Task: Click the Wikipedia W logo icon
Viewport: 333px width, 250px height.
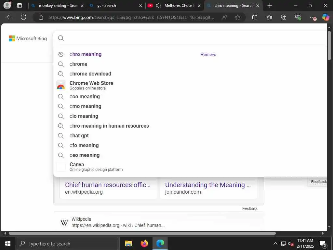Action: tap(64, 223)
